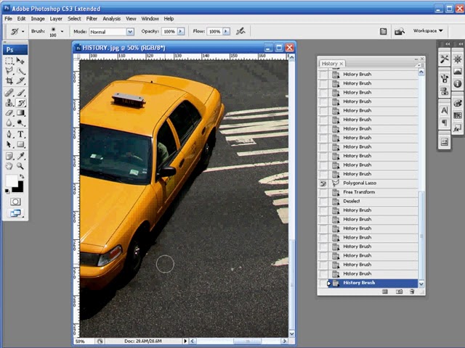
Task: Select the Rectangular Marquee tool
Action: 9,61
